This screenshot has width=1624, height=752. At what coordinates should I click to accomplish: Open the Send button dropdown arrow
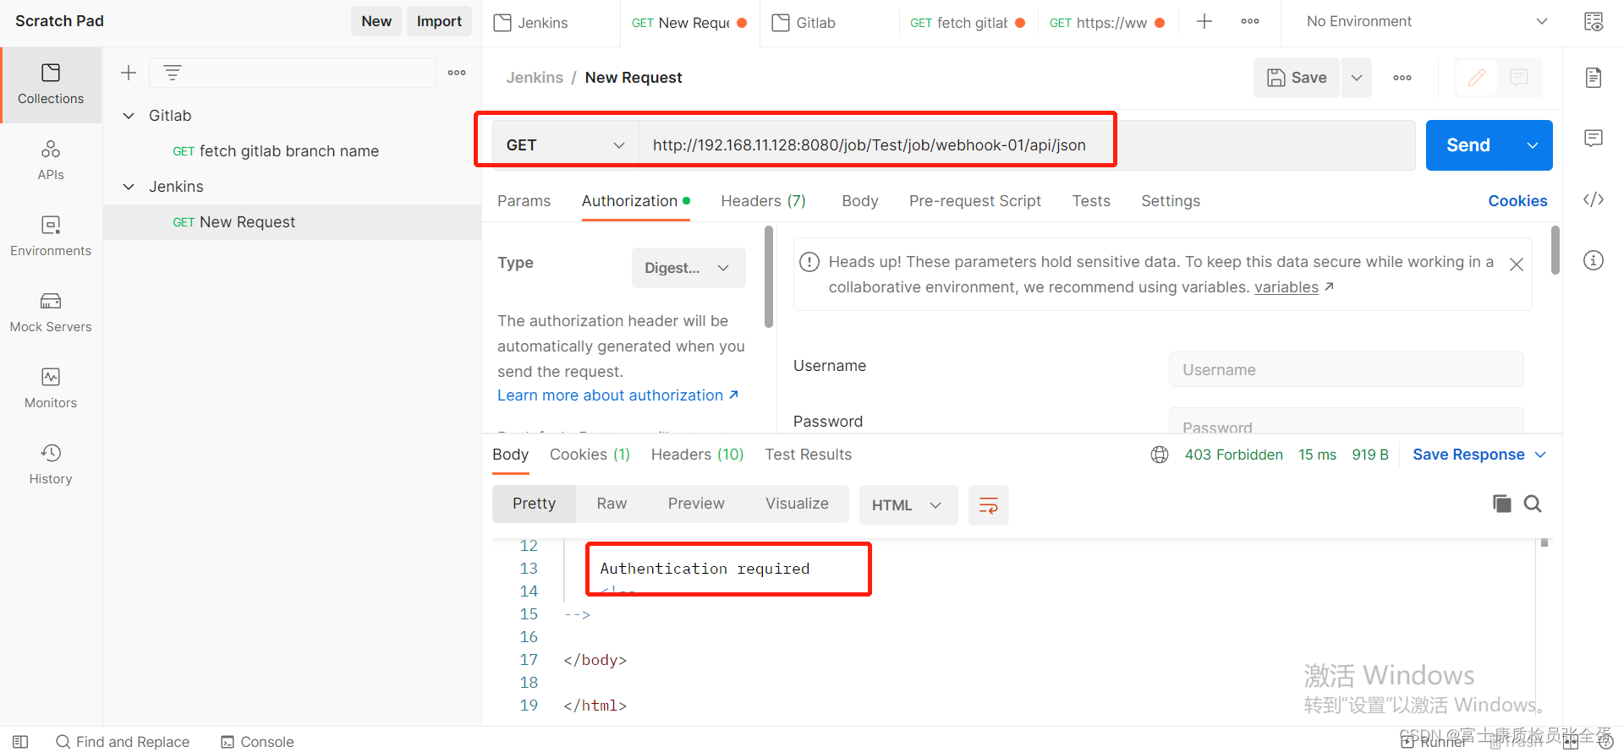pyautogui.click(x=1533, y=145)
